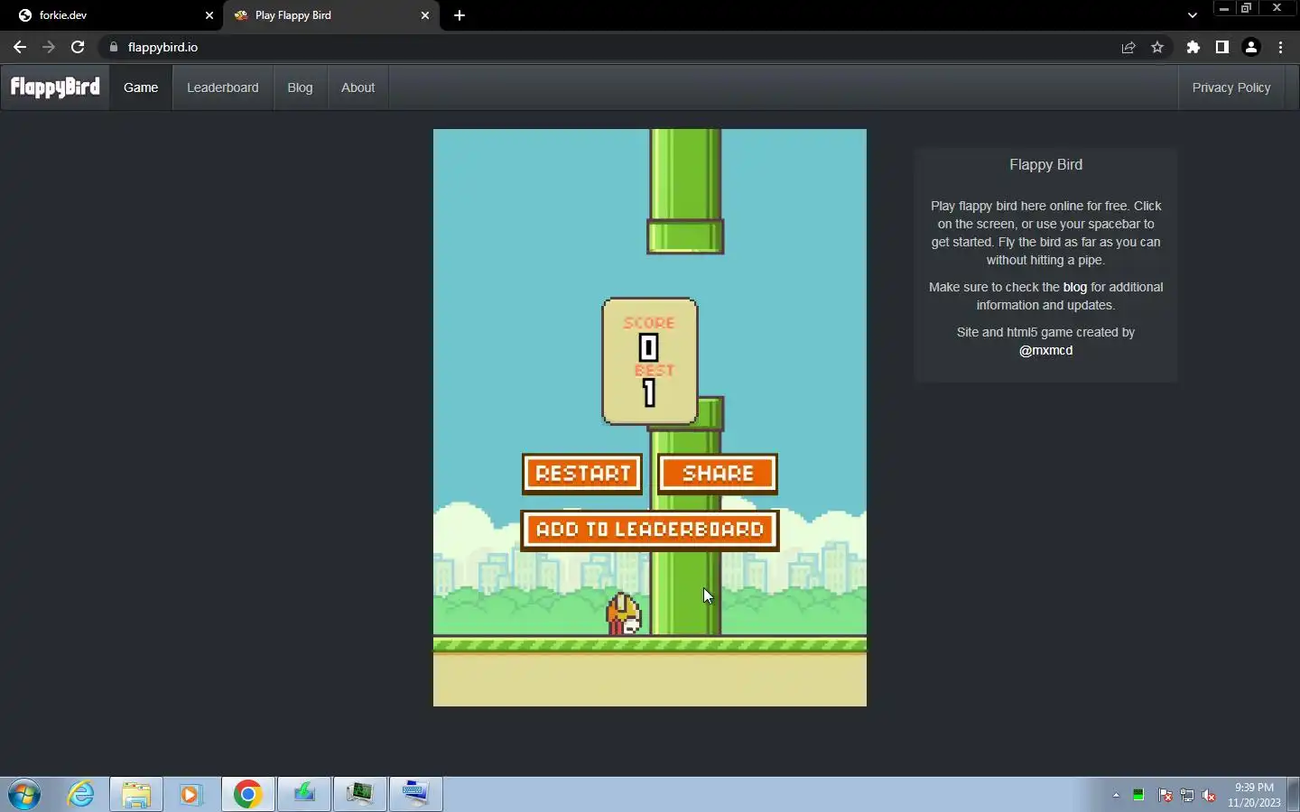The height and width of the screenshot is (812, 1300).
Task: Open the Privacy Policy link
Action: (1230, 88)
